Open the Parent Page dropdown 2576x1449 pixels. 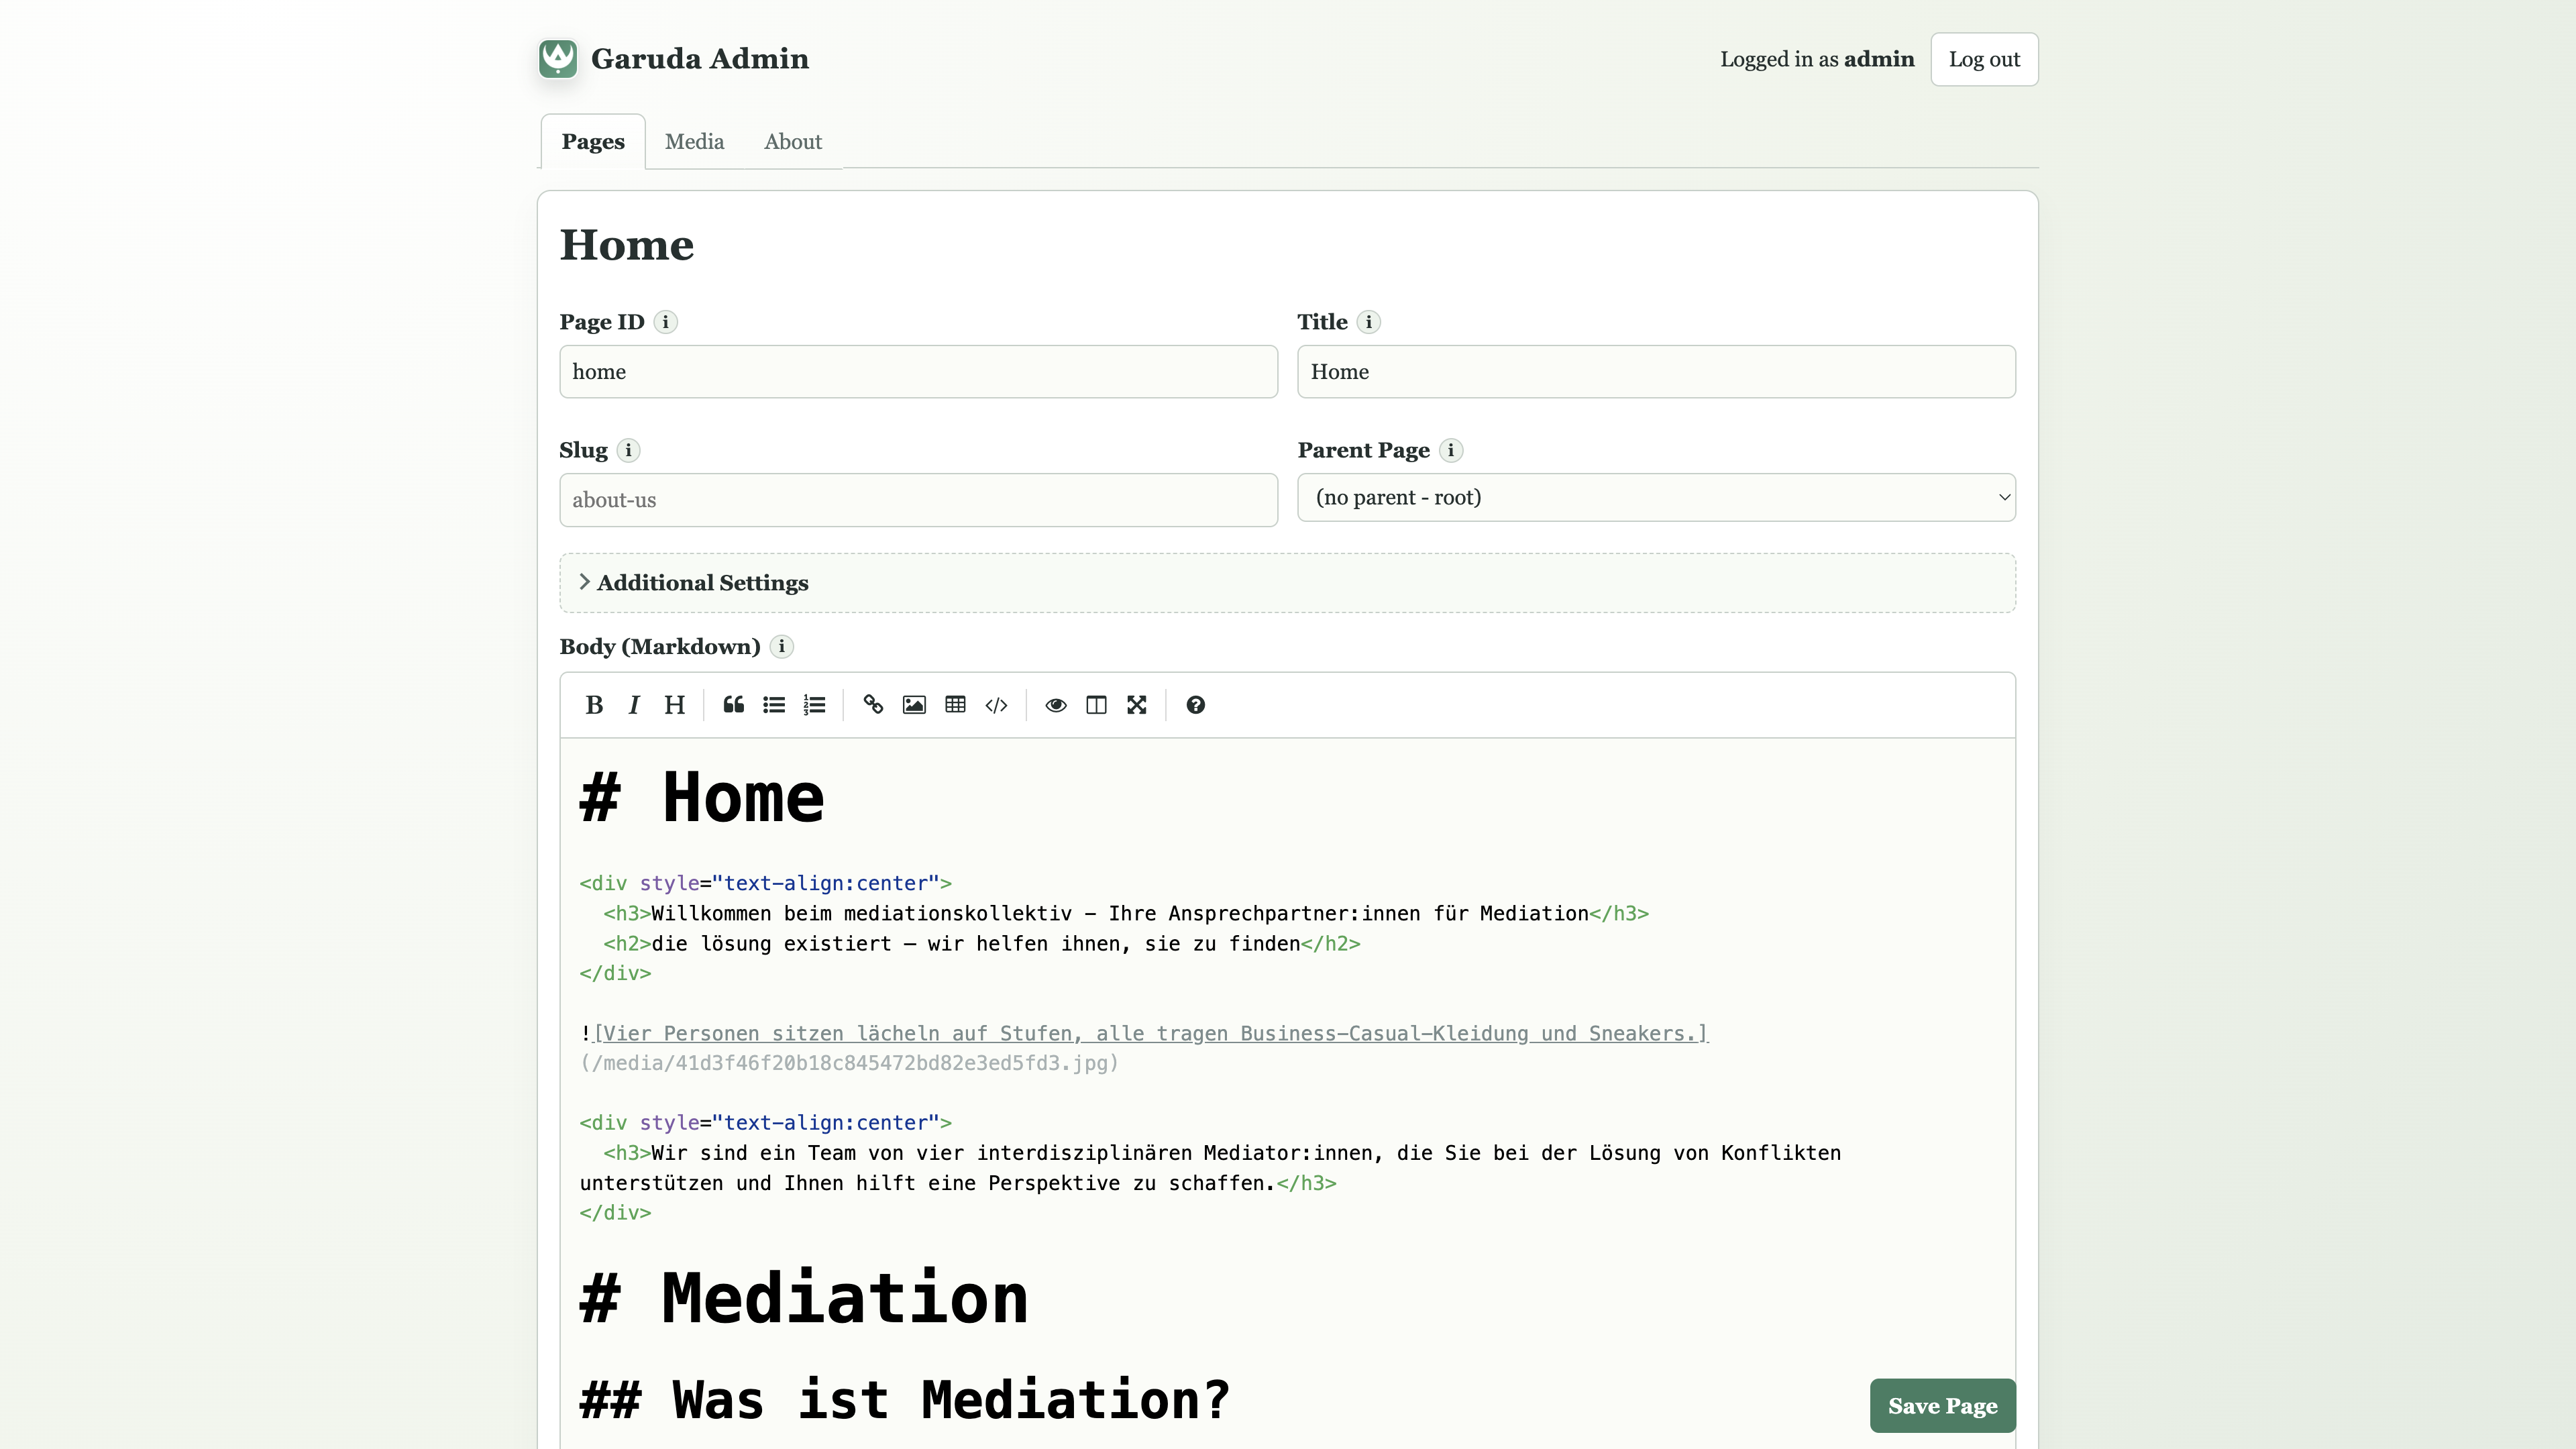1656,497
